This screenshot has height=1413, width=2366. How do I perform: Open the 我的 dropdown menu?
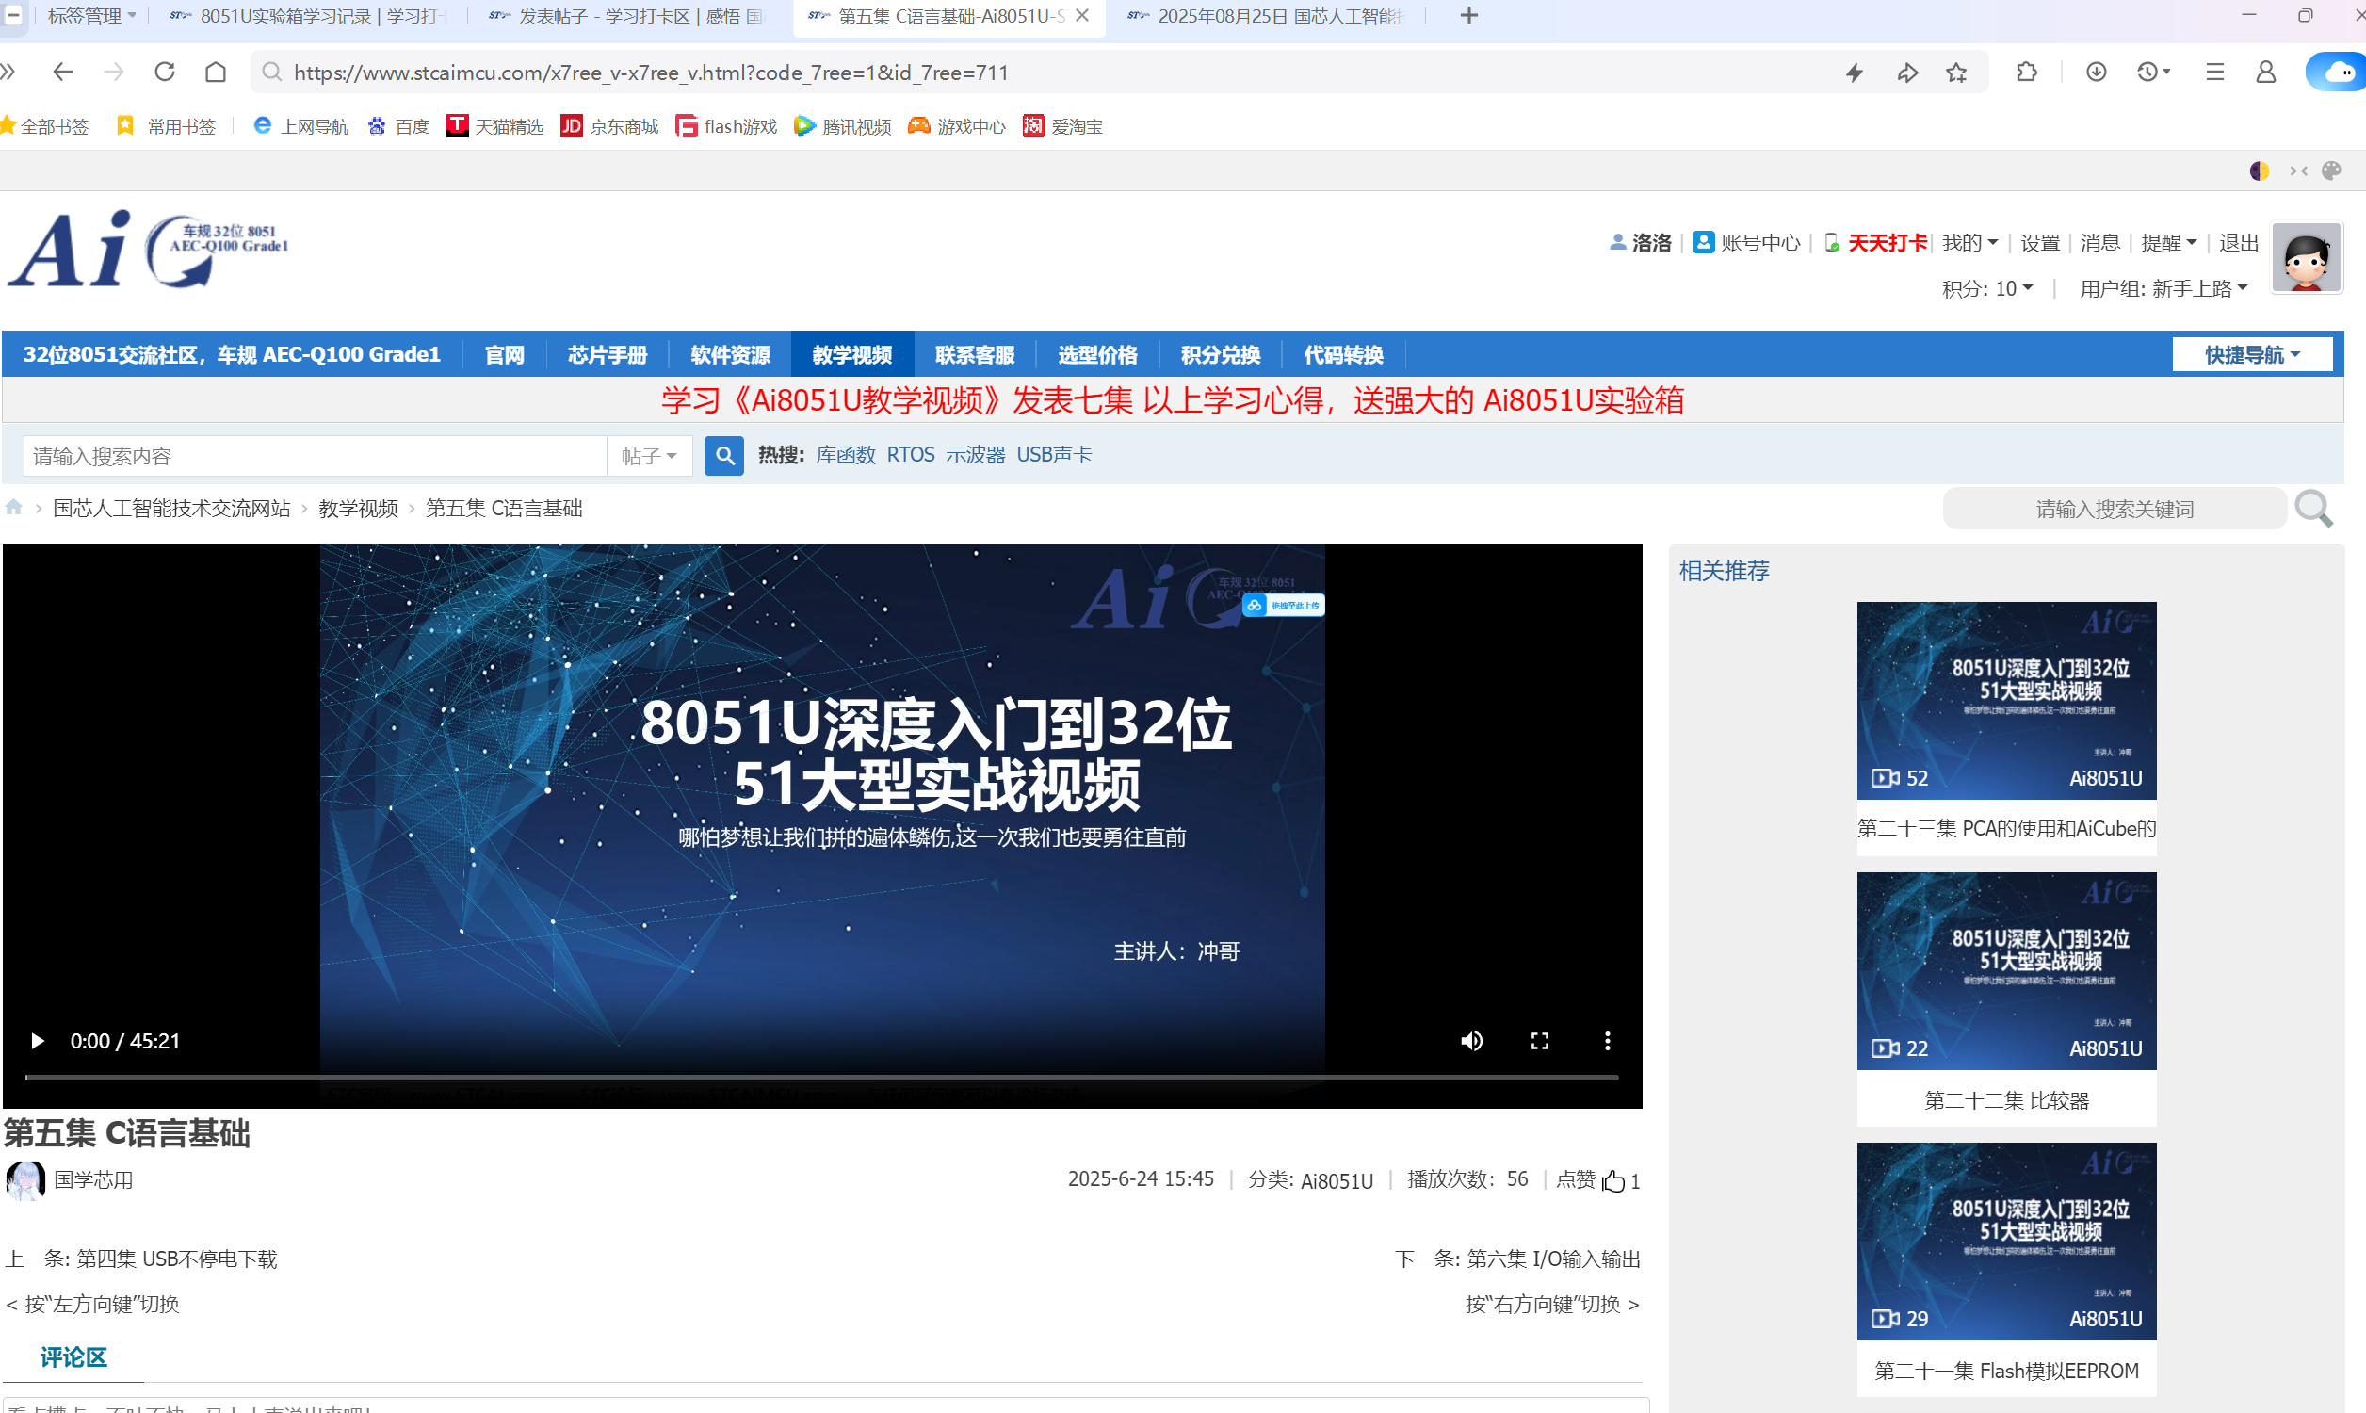(1969, 243)
